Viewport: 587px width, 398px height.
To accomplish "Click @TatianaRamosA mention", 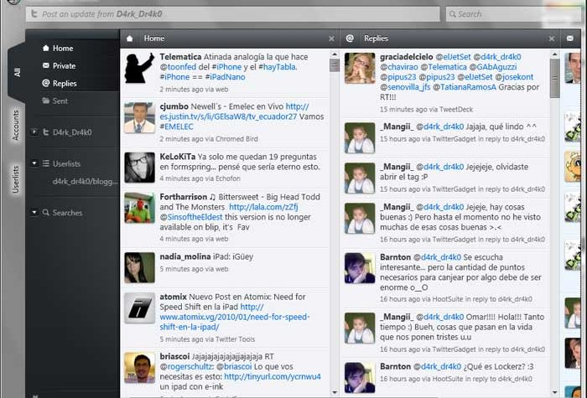I will (465, 87).
